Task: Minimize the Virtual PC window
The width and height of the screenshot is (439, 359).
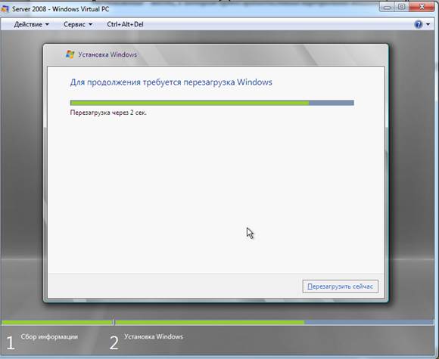Action: pyautogui.click(x=387, y=8)
